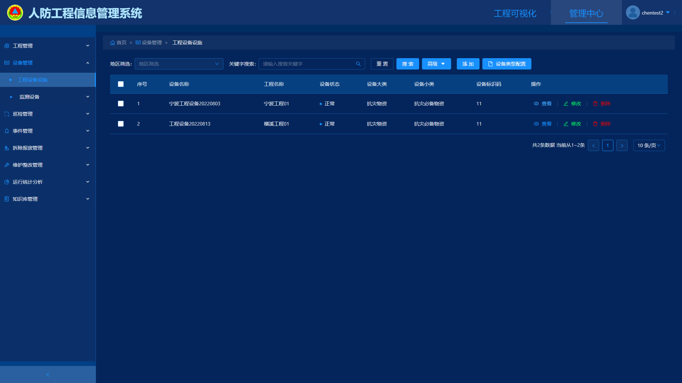Open the 10 条/页 page size dropdown

click(649, 145)
